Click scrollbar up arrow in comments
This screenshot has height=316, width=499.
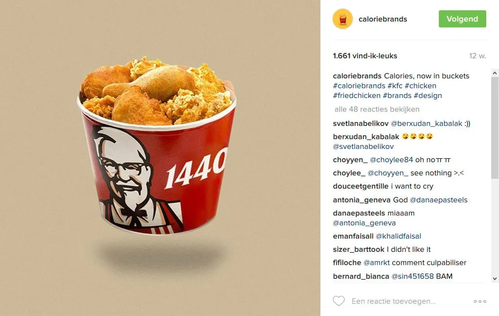click(495, 73)
